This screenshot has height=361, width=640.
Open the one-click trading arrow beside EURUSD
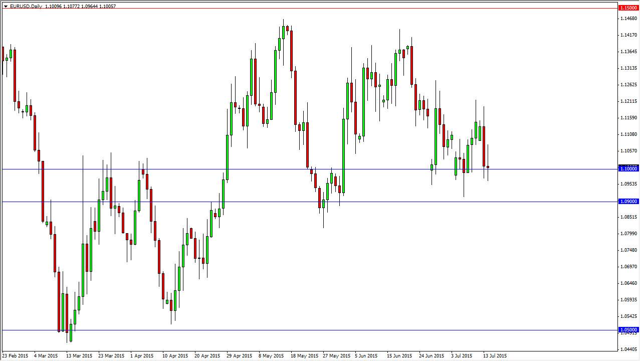6,7
